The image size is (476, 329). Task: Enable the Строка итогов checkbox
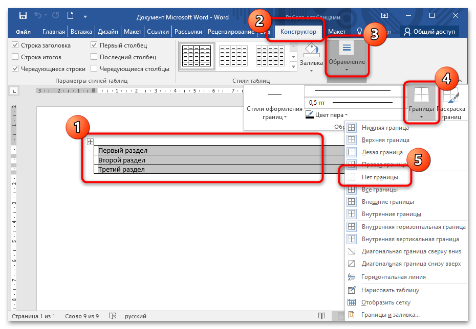click(x=15, y=57)
